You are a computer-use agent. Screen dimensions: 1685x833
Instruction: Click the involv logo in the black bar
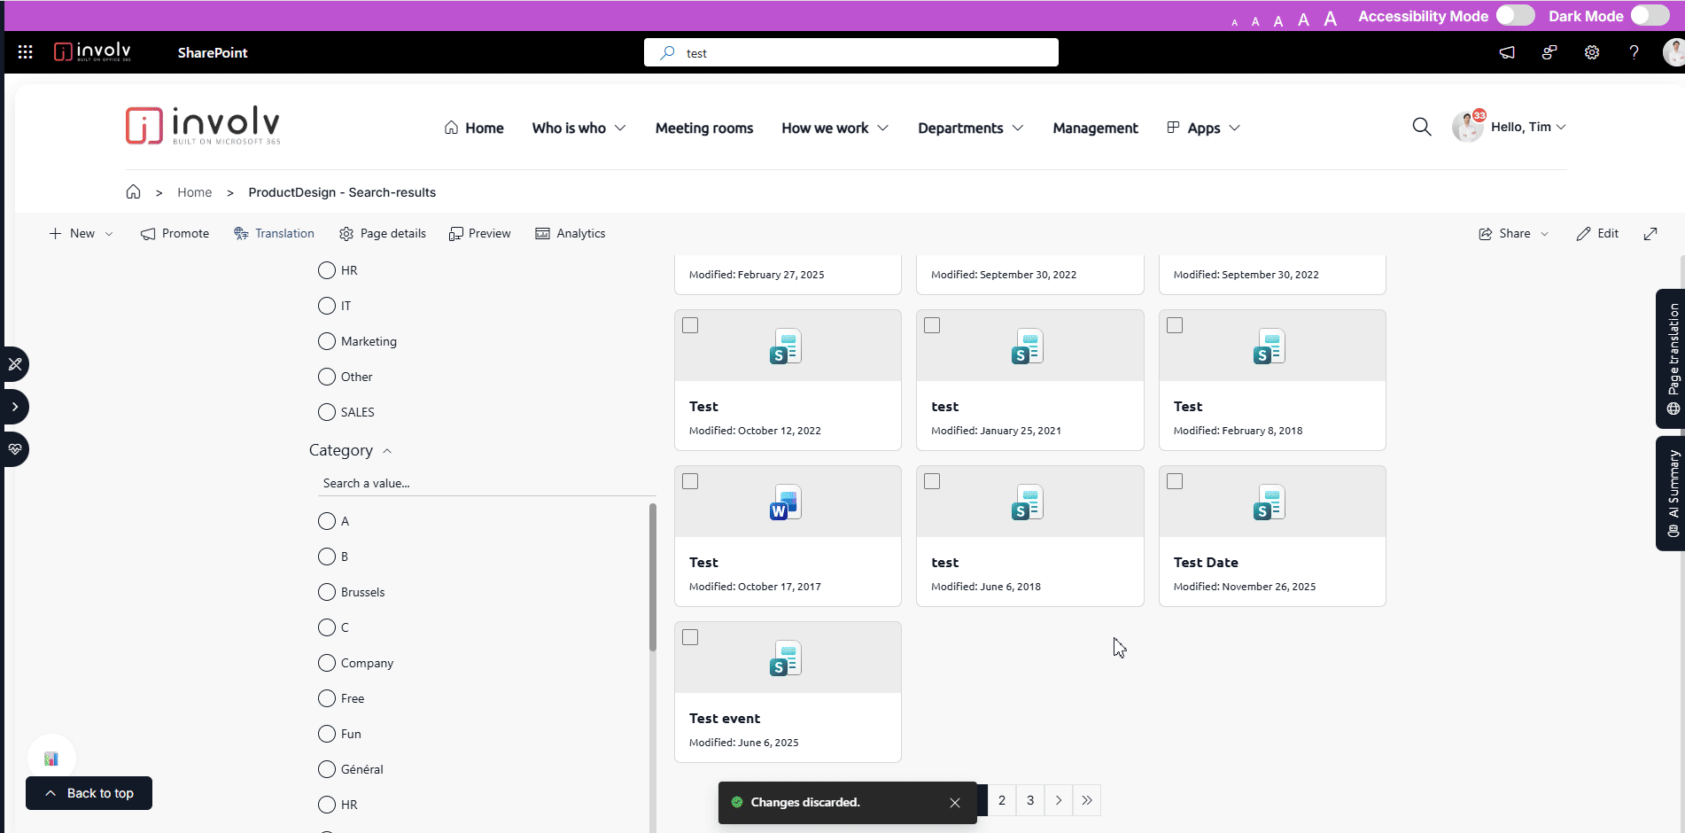92,52
